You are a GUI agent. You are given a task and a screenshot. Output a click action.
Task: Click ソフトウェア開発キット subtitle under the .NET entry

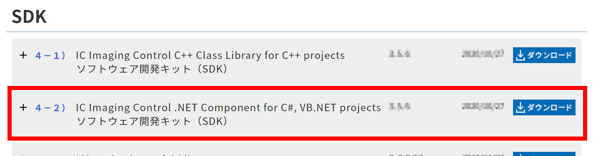tap(152, 122)
